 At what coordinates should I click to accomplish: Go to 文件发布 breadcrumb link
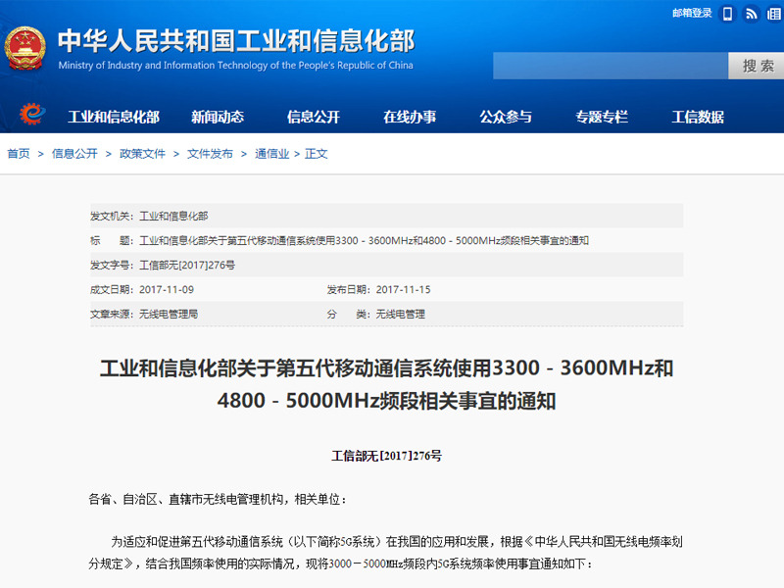210,154
